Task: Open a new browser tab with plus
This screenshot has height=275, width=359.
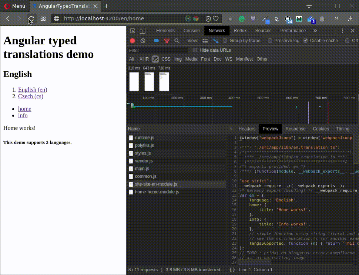Action: pyautogui.click(x=106, y=6)
